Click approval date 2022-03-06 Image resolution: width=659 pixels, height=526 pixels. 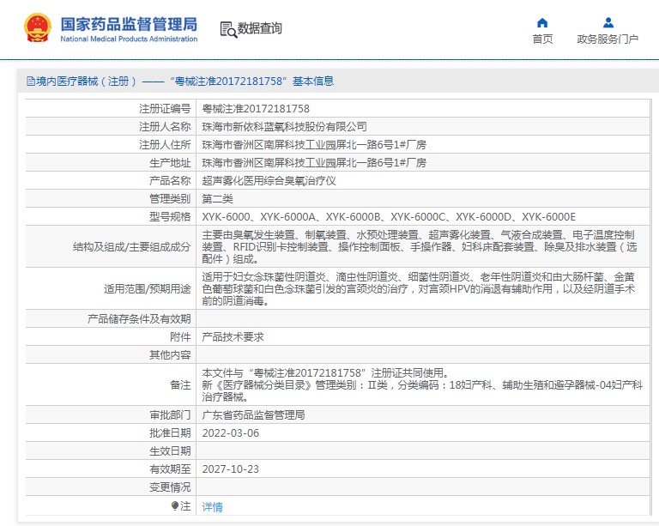(x=230, y=433)
